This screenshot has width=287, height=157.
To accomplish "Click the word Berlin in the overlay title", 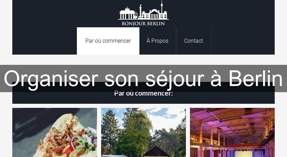I will [256, 78].
